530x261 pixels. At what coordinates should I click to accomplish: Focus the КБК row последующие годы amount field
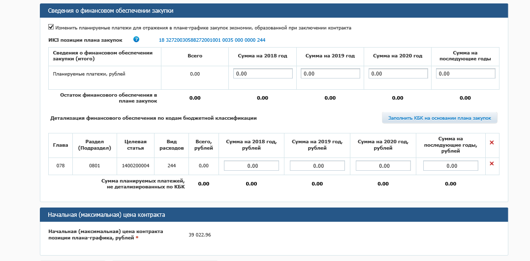click(x=450, y=166)
